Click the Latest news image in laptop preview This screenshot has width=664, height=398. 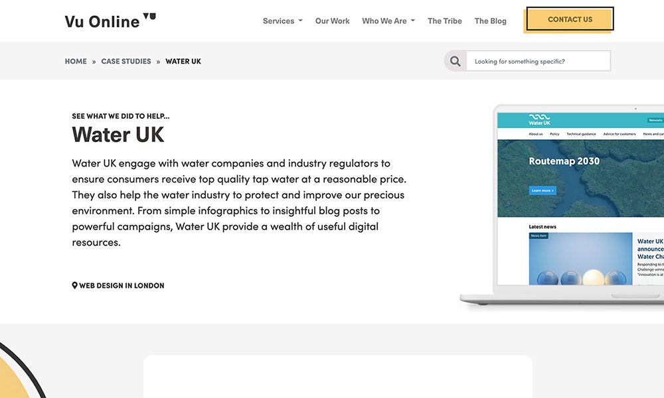click(x=580, y=259)
